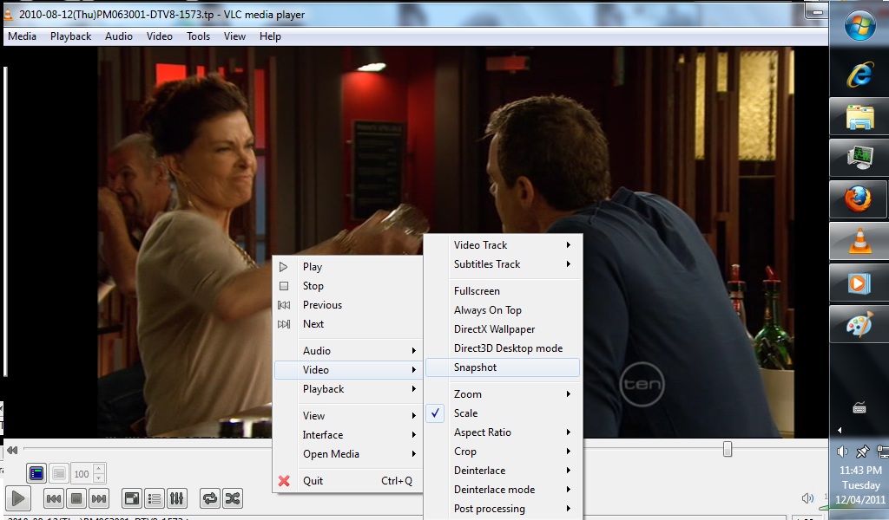Viewport: 889px width, 520px height.
Task: Open the Tools menu in menu bar
Action: click(x=198, y=36)
